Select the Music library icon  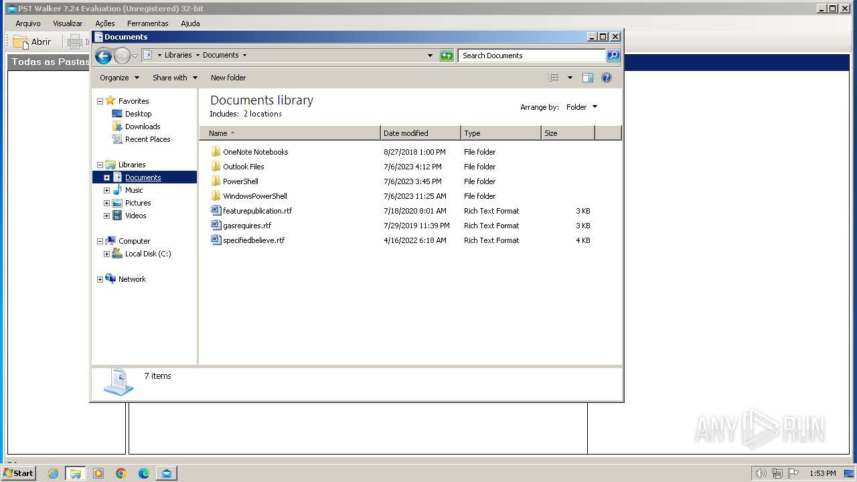pos(117,190)
